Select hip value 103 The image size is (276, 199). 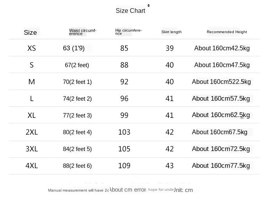pyautogui.click(x=124, y=132)
